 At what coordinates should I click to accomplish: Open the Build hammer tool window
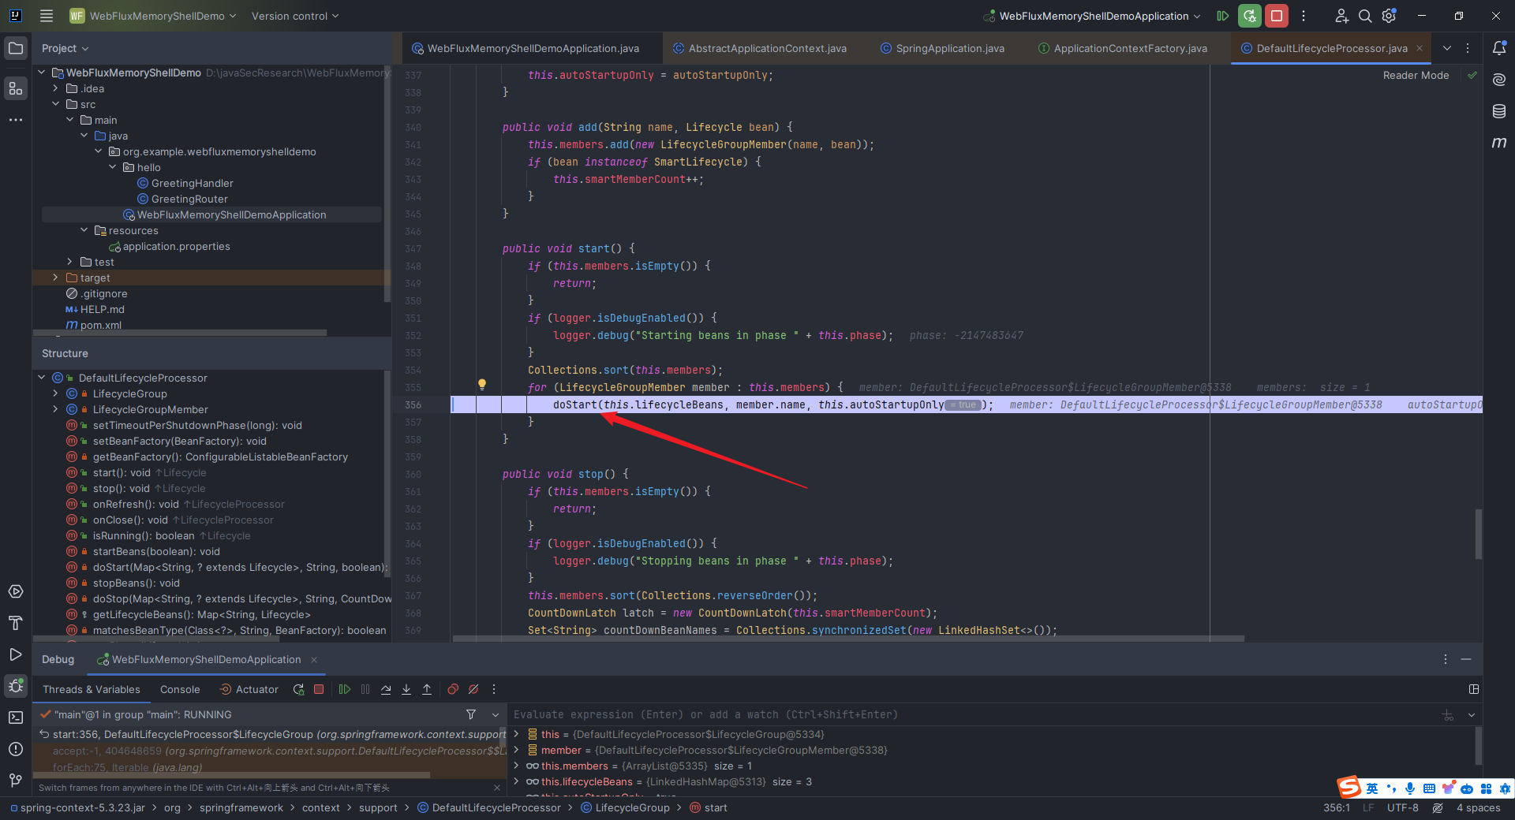click(16, 623)
